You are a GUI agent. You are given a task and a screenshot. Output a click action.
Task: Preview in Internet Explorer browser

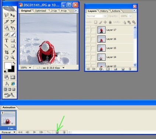point(13,84)
